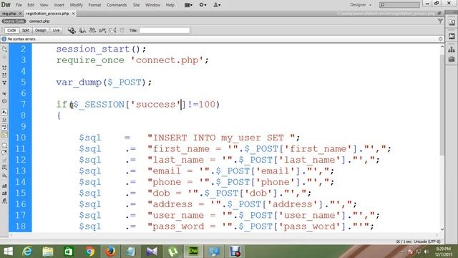Open the CSS Styles panel icon

(x=452, y=37)
